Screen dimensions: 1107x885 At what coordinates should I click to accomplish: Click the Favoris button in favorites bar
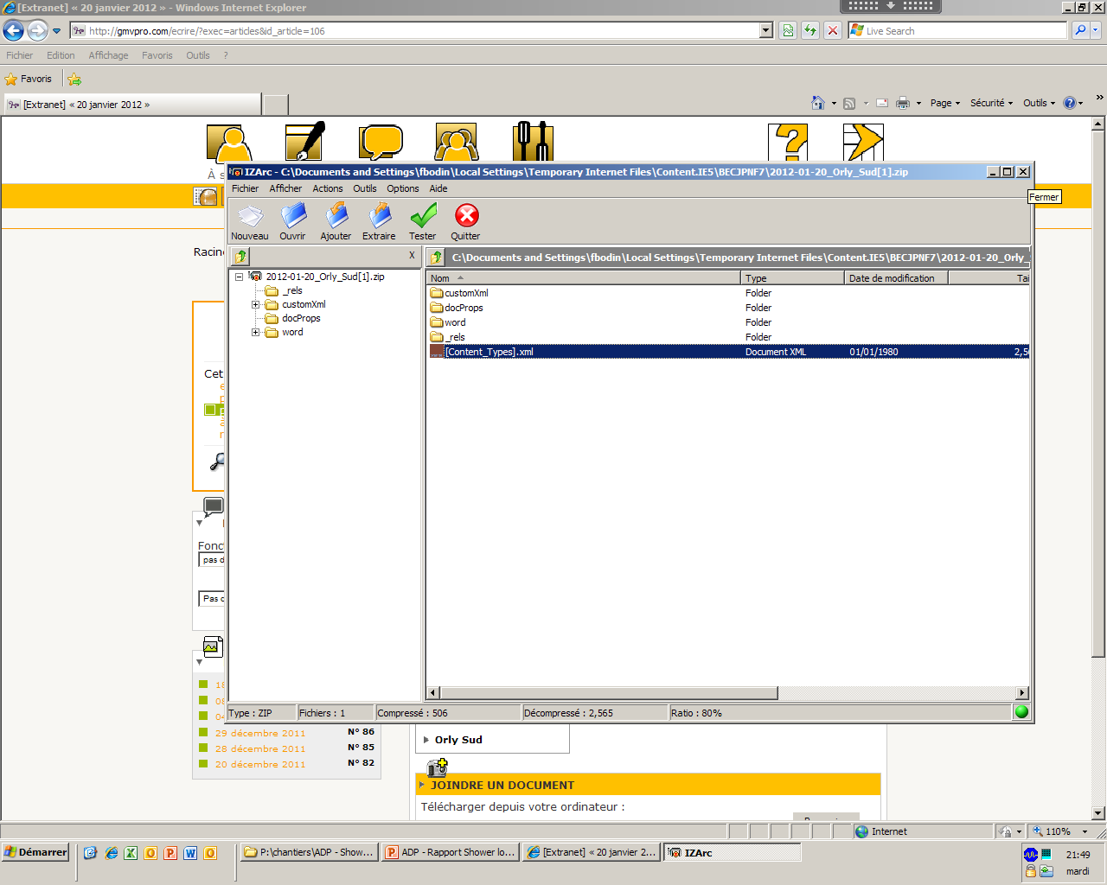point(29,79)
